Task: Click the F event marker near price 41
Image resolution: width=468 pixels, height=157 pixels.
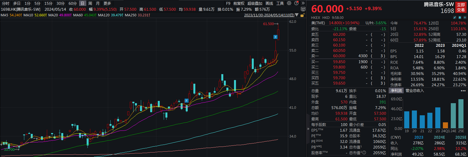Action: pyautogui.click(x=186, y=101)
